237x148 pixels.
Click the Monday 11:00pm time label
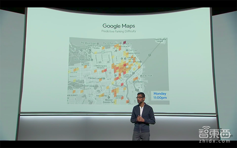click(160, 95)
